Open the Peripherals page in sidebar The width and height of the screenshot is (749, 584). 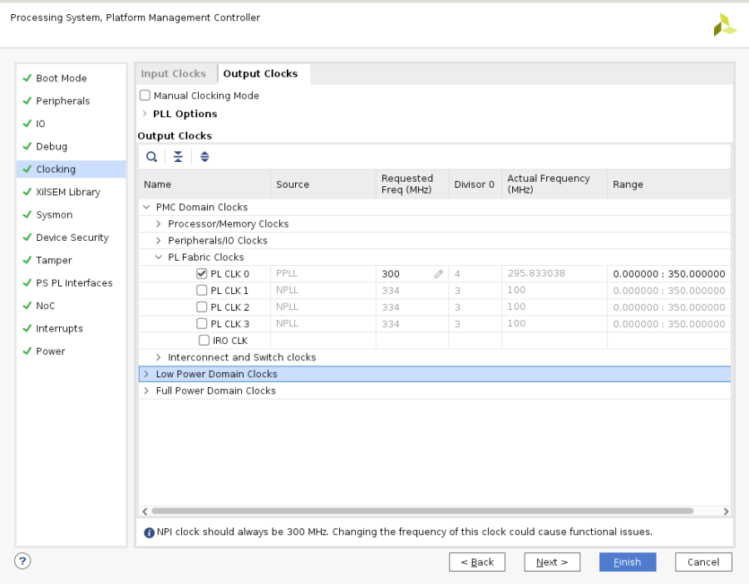click(62, 101)
